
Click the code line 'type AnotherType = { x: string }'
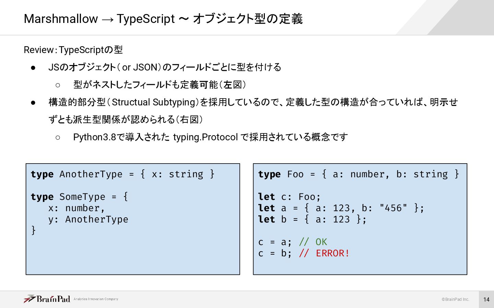click(123, 174)
